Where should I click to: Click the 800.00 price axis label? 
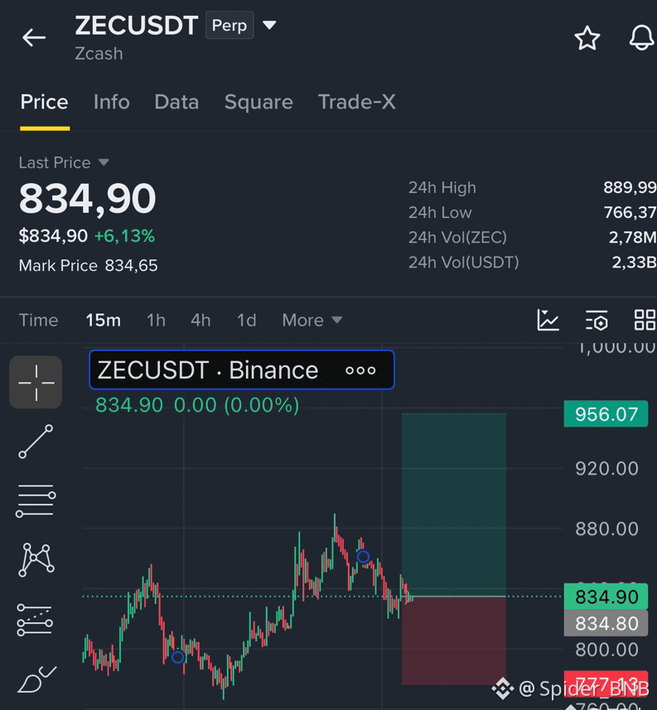[606, 650]
